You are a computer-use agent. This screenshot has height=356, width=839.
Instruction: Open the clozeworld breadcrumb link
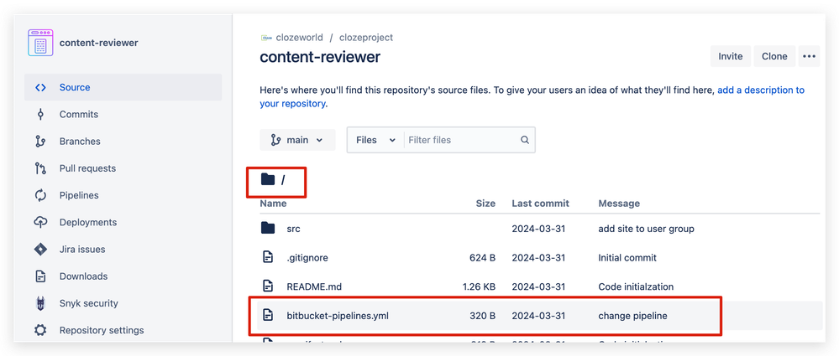click(299, 38)
